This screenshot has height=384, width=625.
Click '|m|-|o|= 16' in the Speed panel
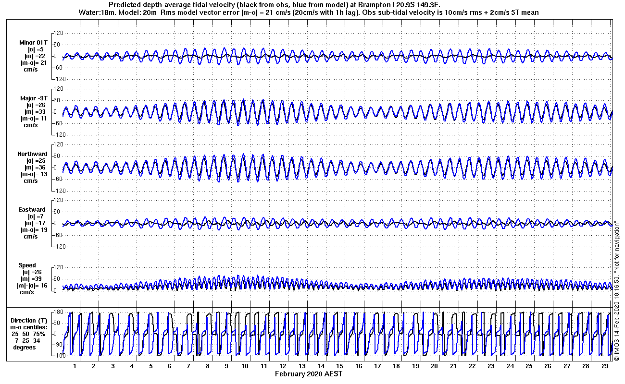(x=33, y=285)
